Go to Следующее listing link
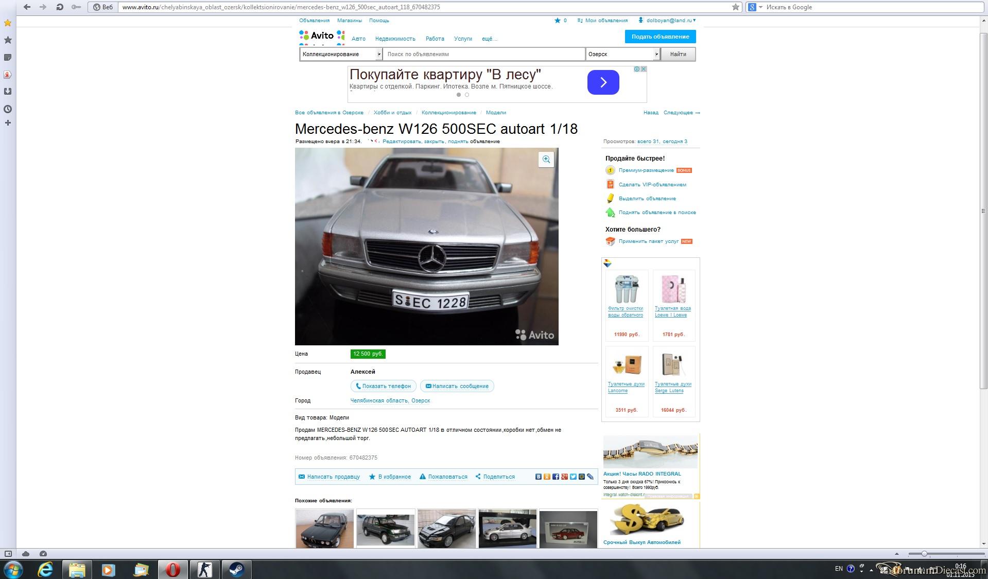This screenshot has height=579, width=988. pyautogui.click(x=682, y=113)
